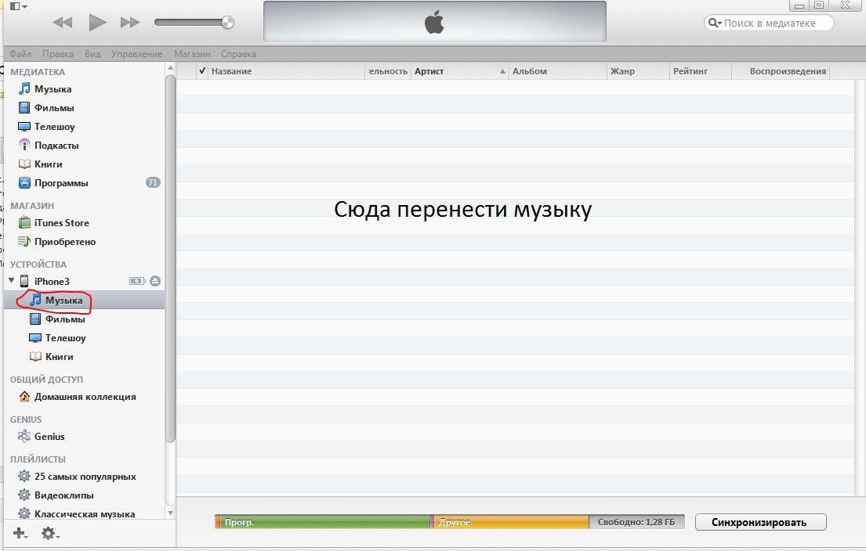
Task: Open the Музыка library in Медиатека
Action: pos(53,88)
